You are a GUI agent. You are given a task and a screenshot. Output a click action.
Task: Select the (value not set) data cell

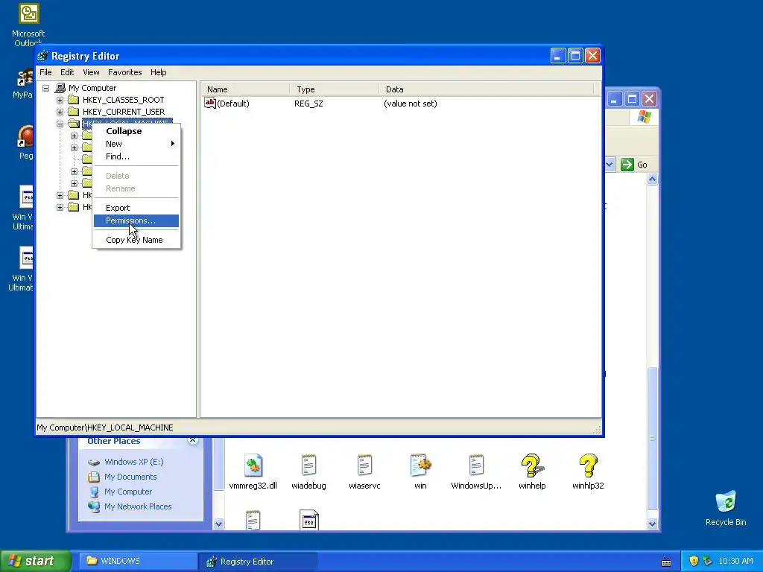(x=411, y=104)
